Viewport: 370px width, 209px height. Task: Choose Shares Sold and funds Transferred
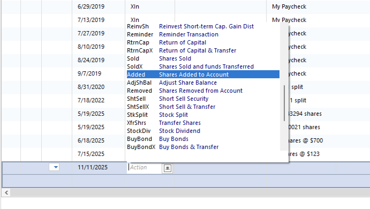206,66
